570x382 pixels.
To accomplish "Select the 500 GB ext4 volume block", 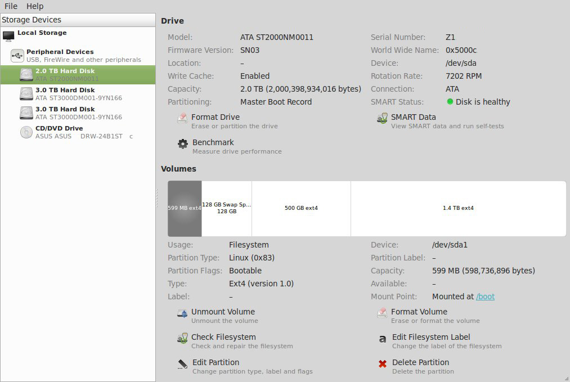I will [x=301, y=208].
